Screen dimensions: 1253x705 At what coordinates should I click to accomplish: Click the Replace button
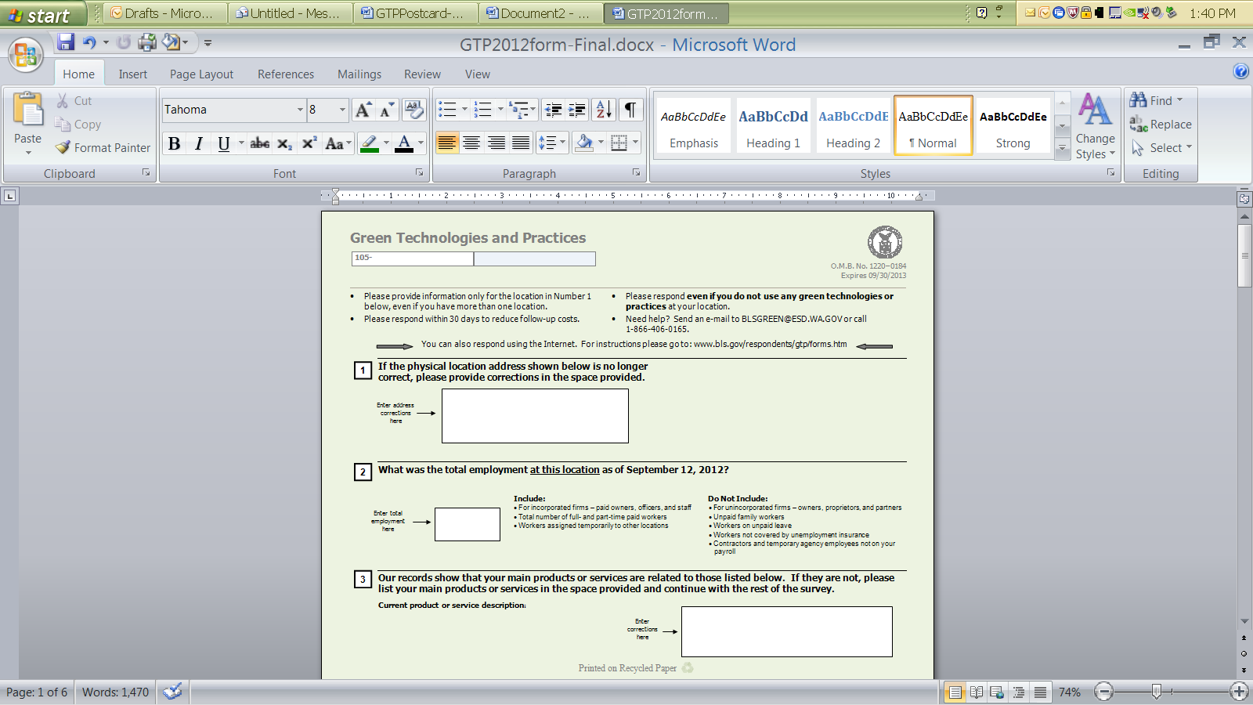click(x=1161, y=125)
